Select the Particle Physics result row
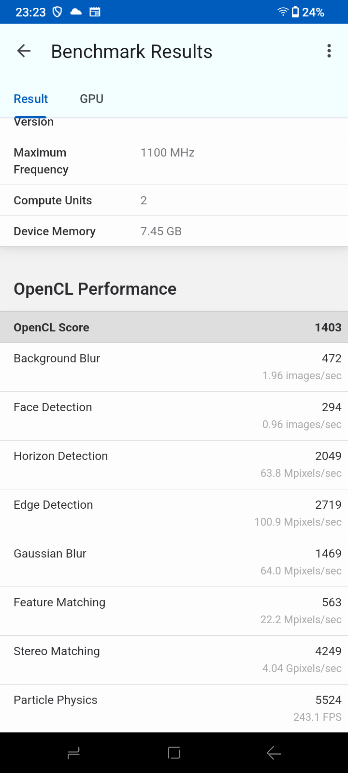The width and height of the screenshot is (348, 773). click(174, 708)
